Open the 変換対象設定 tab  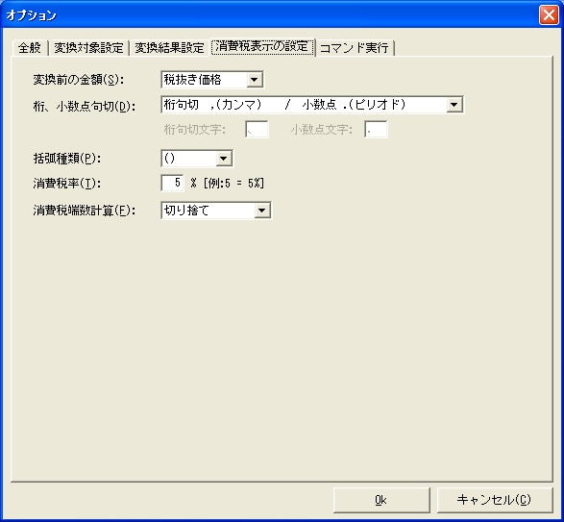[88, 48]
